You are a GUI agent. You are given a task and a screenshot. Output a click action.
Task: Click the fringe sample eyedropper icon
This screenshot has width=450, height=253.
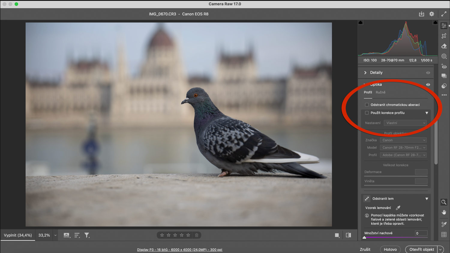coord(398,208)
